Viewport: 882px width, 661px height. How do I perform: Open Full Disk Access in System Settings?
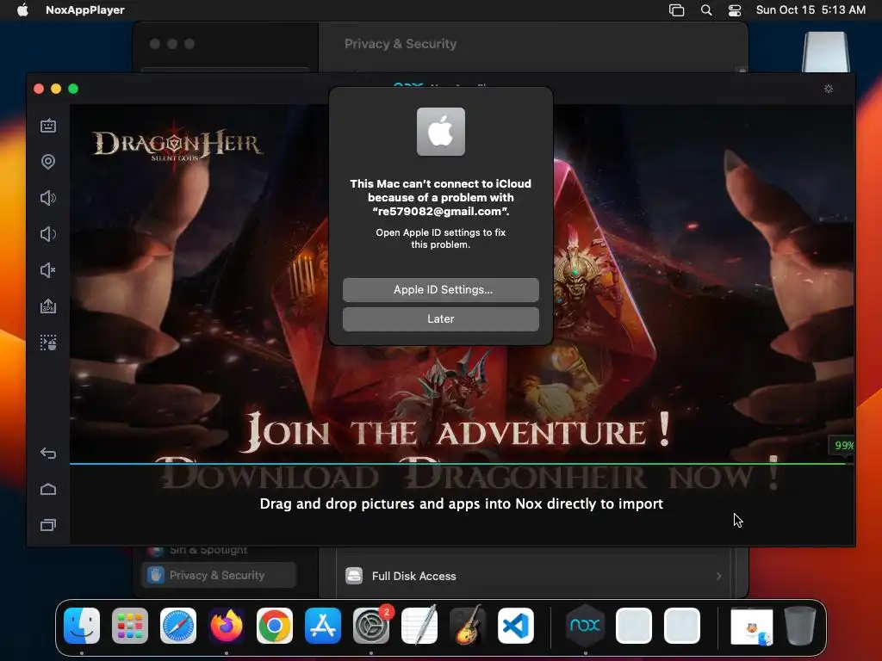pyautogui.click(x=533, y=576)
